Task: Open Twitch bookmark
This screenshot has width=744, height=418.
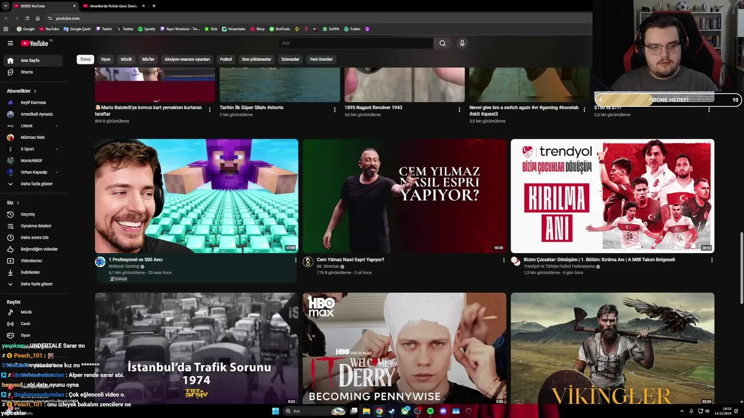Action: click(103, 29)
